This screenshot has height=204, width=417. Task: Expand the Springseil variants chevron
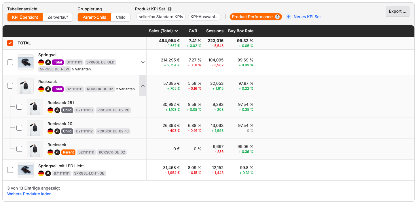click(x=143, y=62)
